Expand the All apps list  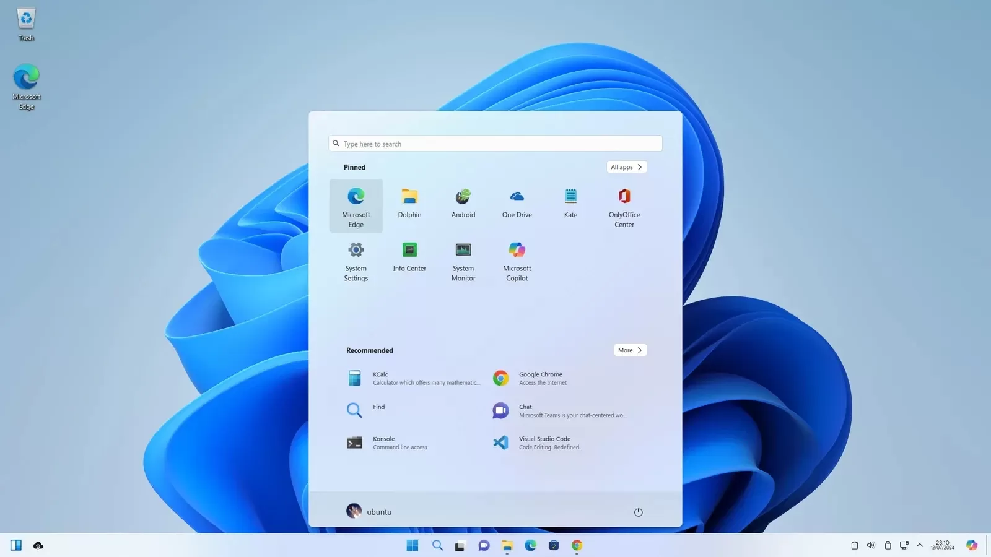pyautogui.click(x=626, y=166)
